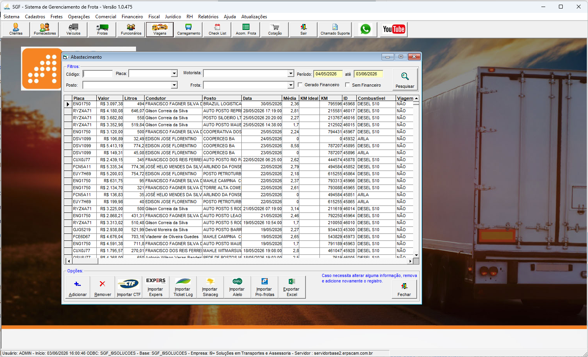Open the Clientes toolbar icon
Screen dimensions: 588x357
point(16,30)
